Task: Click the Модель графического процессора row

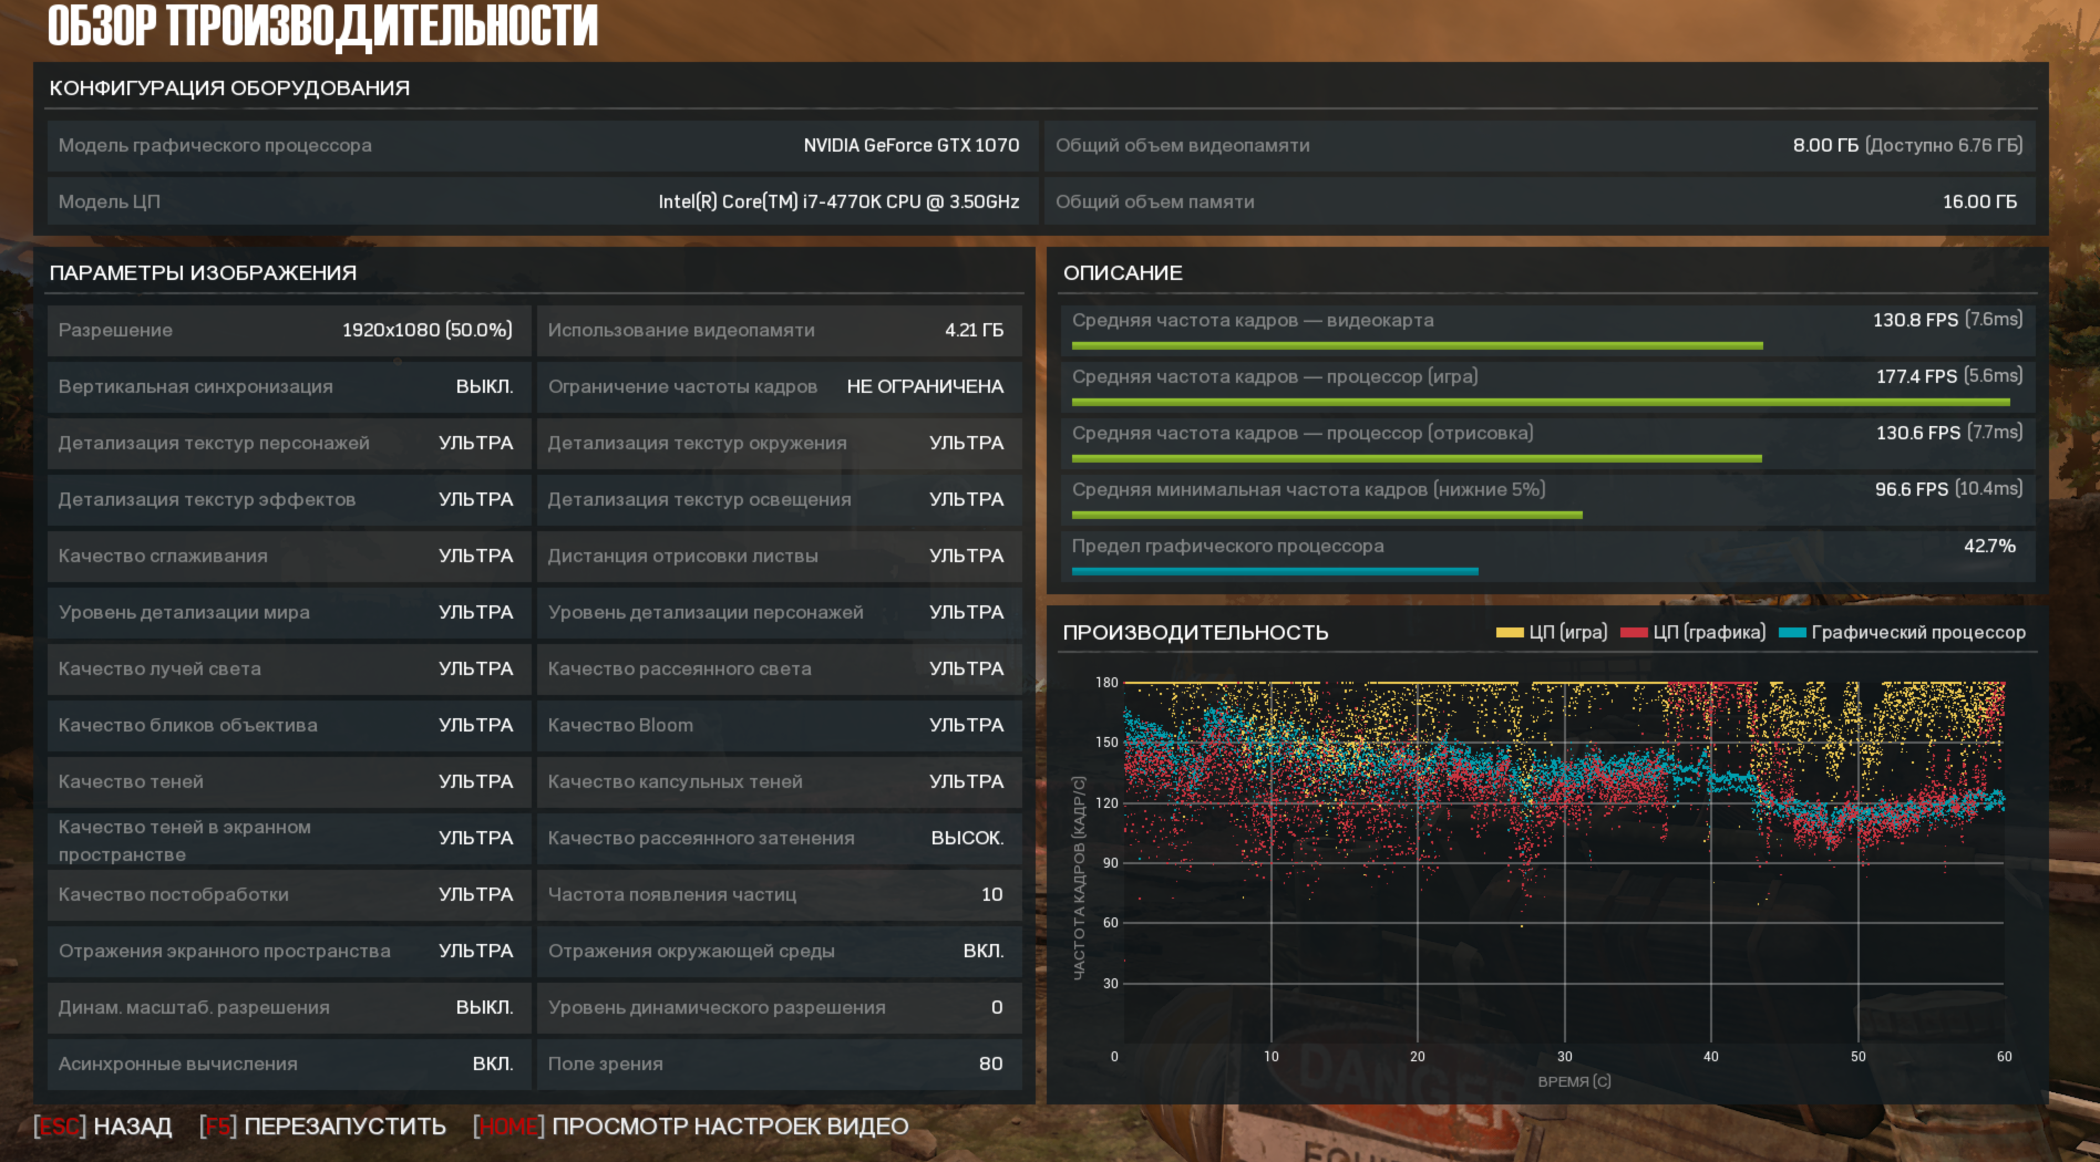Action: tap(541, 146)
